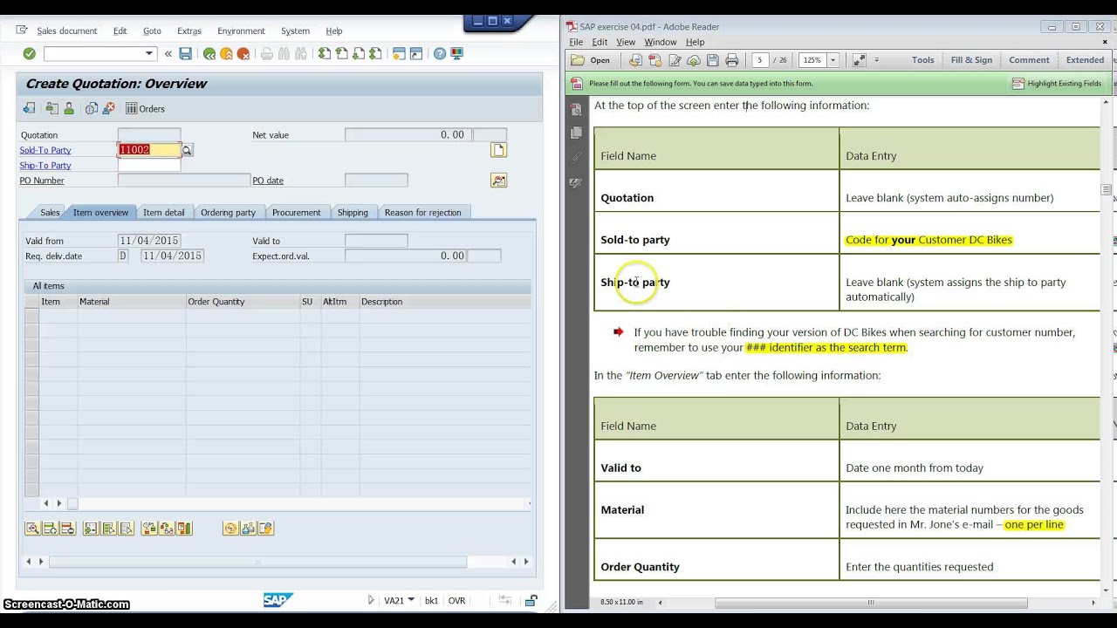
Task: Click the Material column header
Action: [x=132, y=302]
